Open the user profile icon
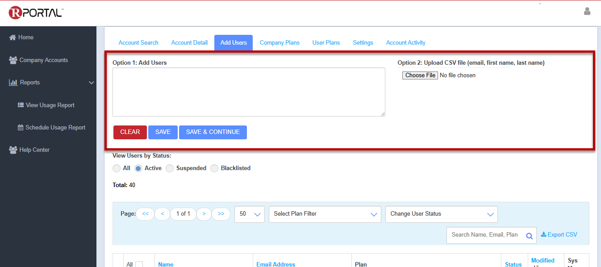Viewport: 601px width, 267px height. click(x=587, y=11)
